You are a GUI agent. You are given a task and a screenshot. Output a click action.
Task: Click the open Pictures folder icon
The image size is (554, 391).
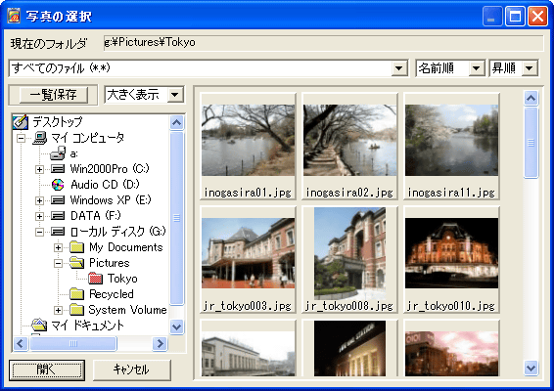[76, 263]
